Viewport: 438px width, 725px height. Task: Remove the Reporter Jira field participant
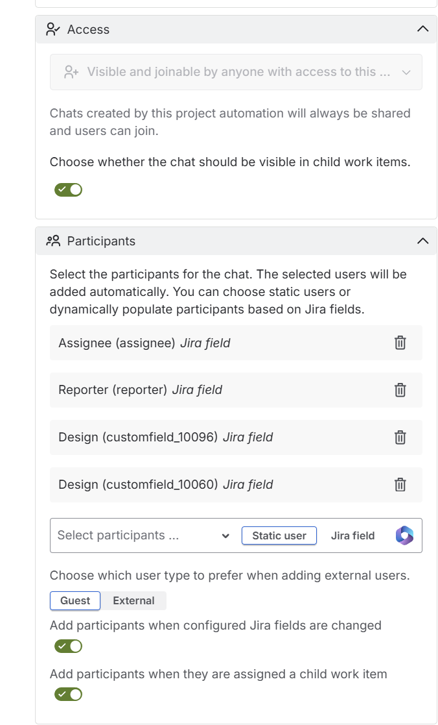click(x=400, y=390)
